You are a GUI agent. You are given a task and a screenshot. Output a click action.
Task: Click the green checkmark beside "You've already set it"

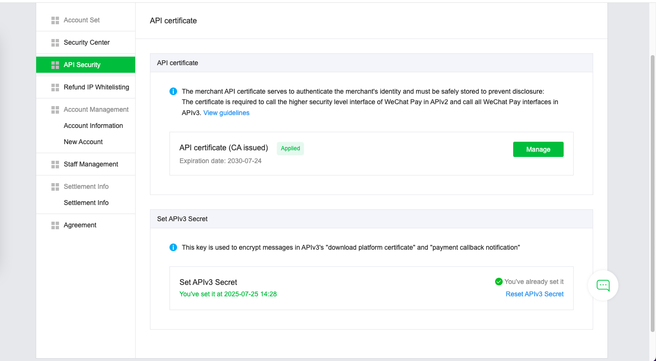[498, 282]
